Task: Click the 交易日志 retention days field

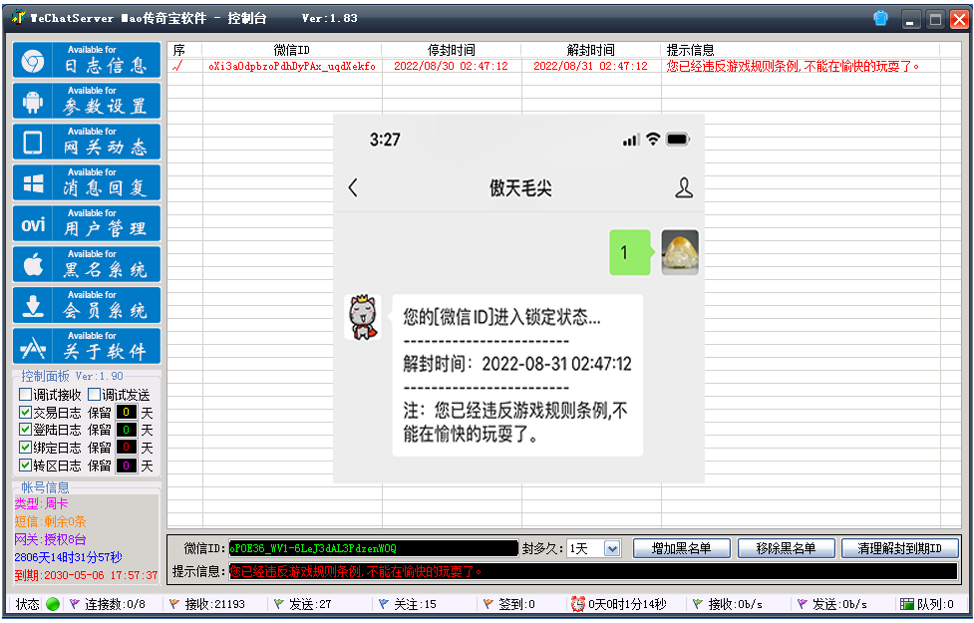Action: (x=126, y=413)
